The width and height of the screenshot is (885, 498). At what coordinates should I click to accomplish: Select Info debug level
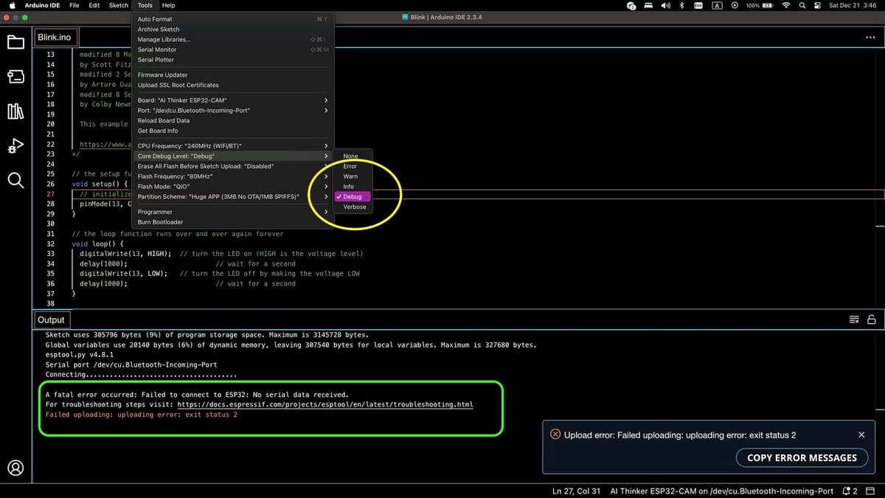point(353,187)
